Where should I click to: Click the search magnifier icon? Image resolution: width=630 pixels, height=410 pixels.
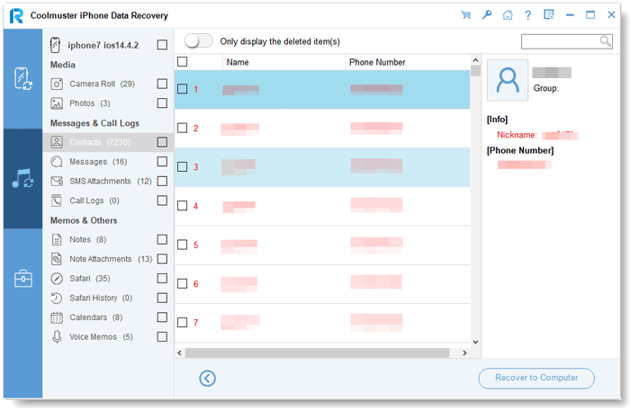(606, 41)
